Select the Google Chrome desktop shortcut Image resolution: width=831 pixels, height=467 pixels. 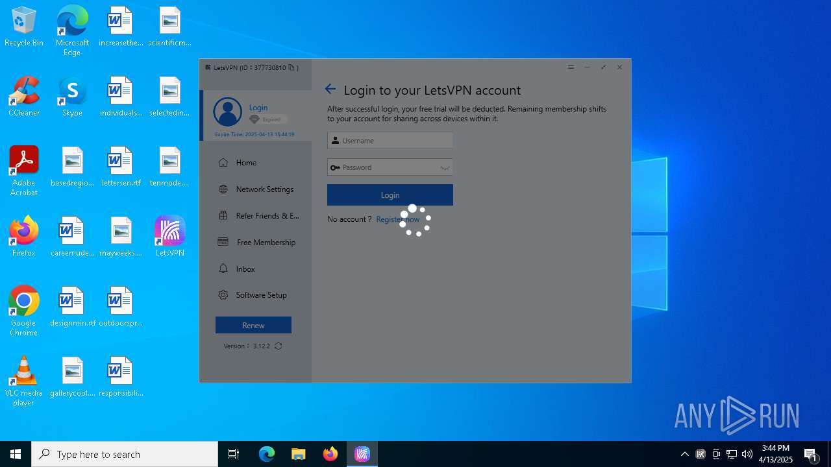click(x=24, y=311)
